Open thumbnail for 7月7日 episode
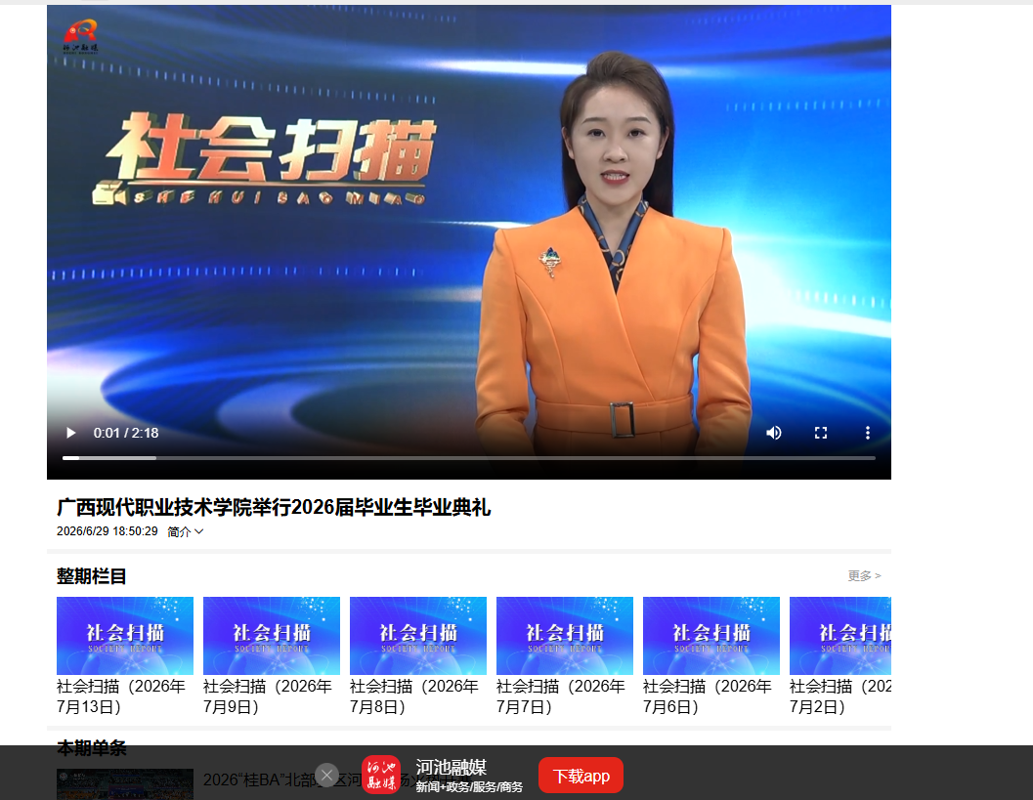 pyautogui.click(x=565, y=635)
